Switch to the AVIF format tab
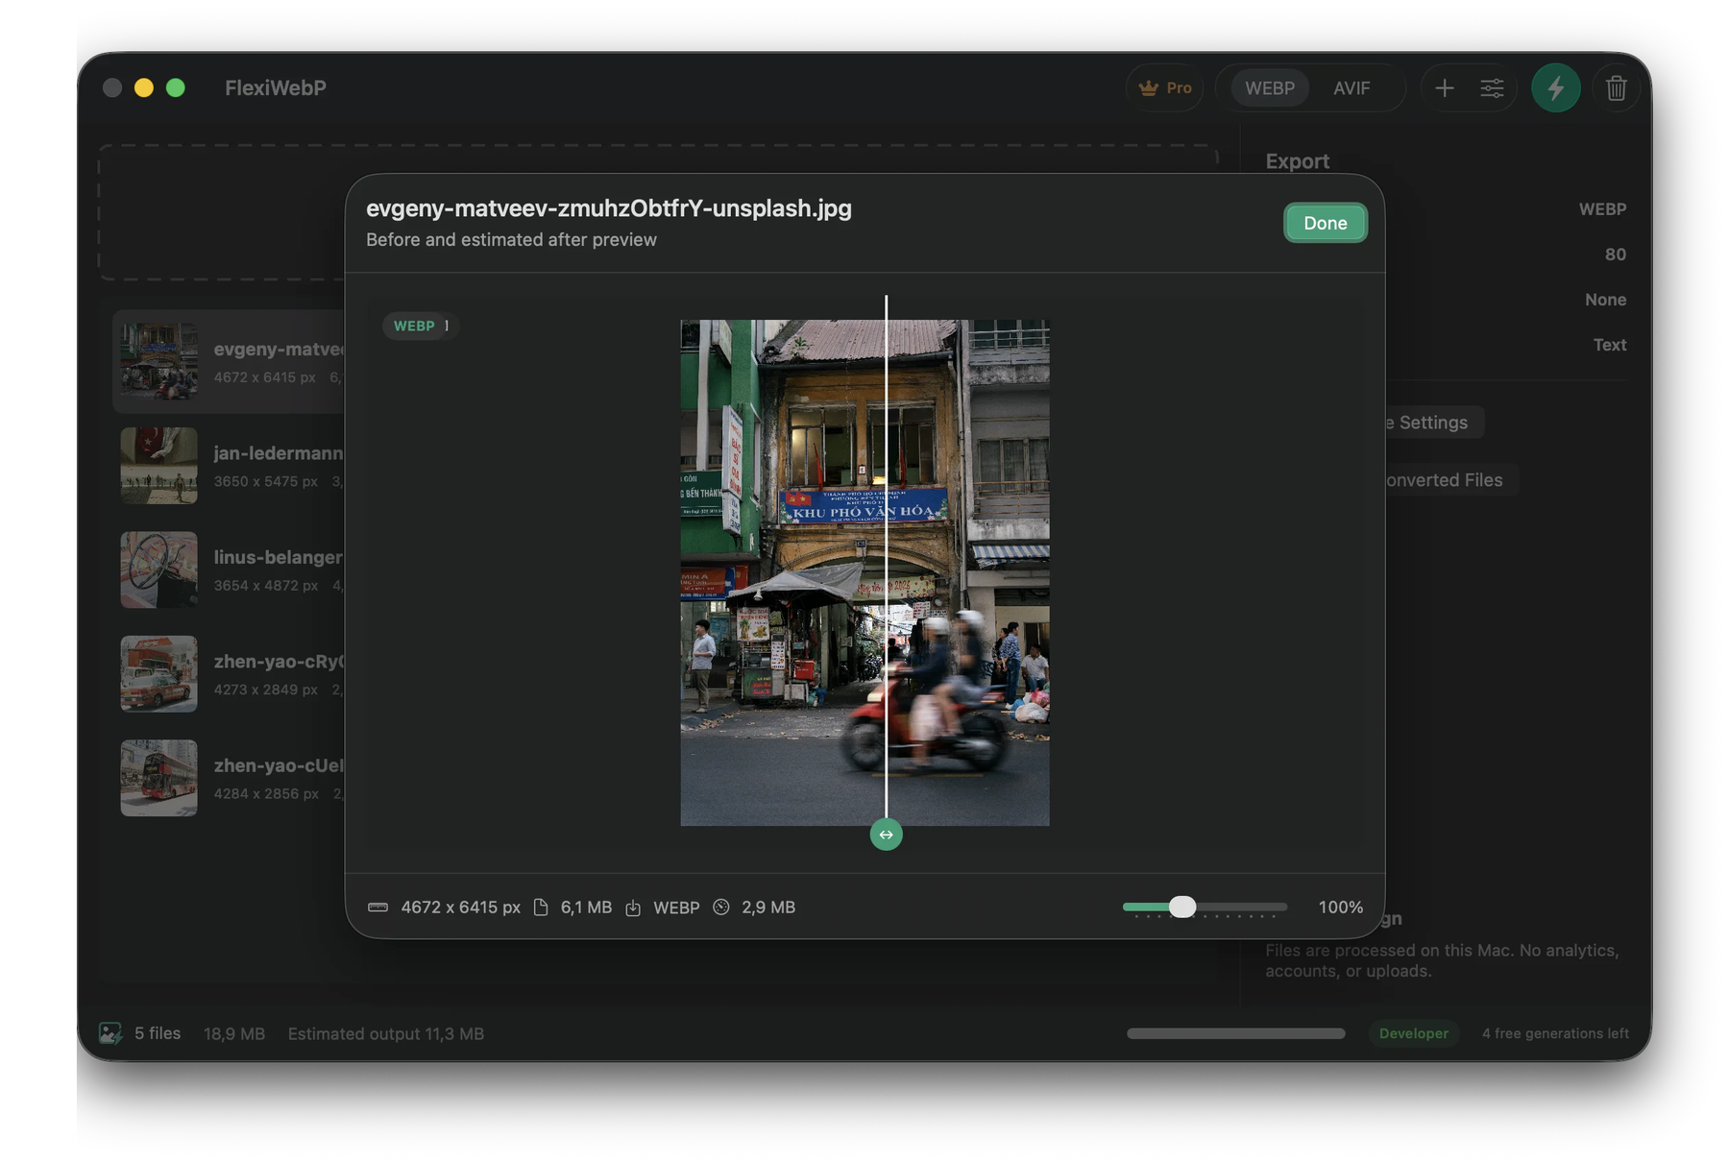1729x1163 pixels. tap(1351, 88)
